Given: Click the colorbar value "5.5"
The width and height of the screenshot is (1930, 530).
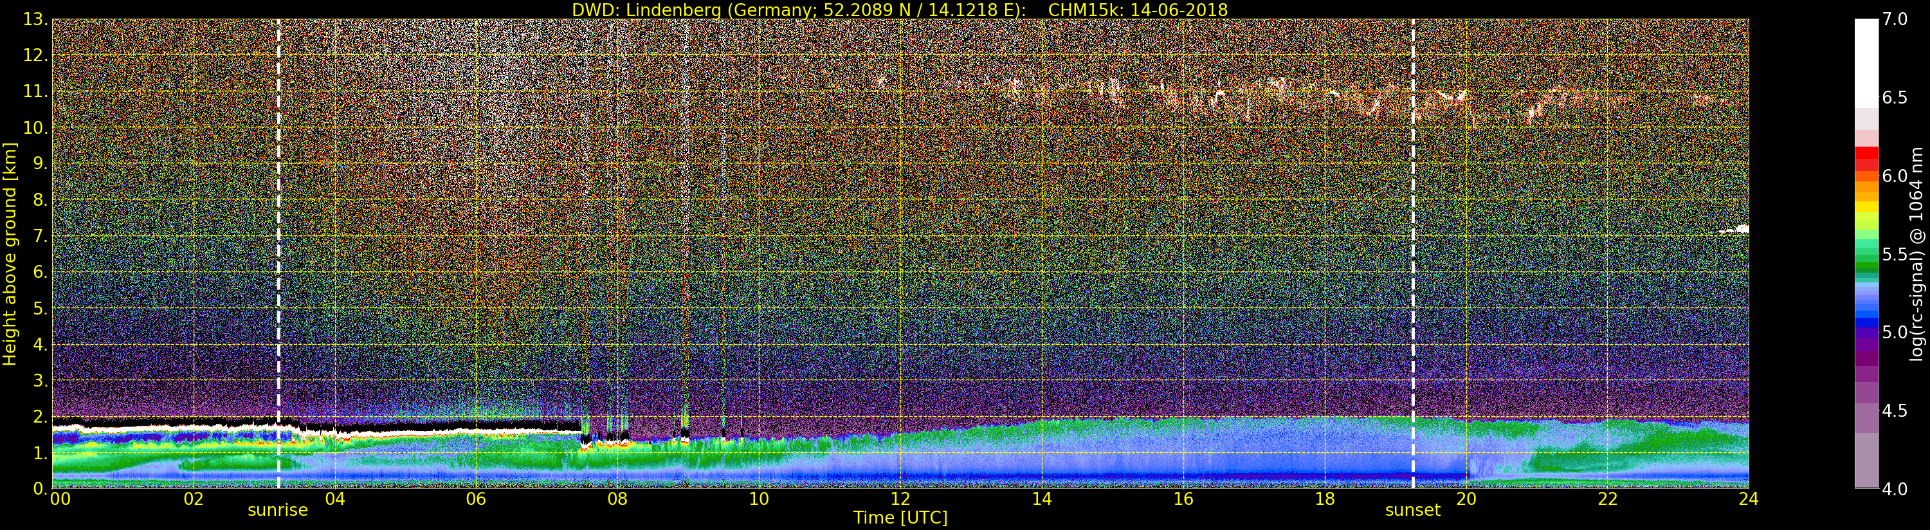Looking at the screenshot, I should tap(1895, 254).
